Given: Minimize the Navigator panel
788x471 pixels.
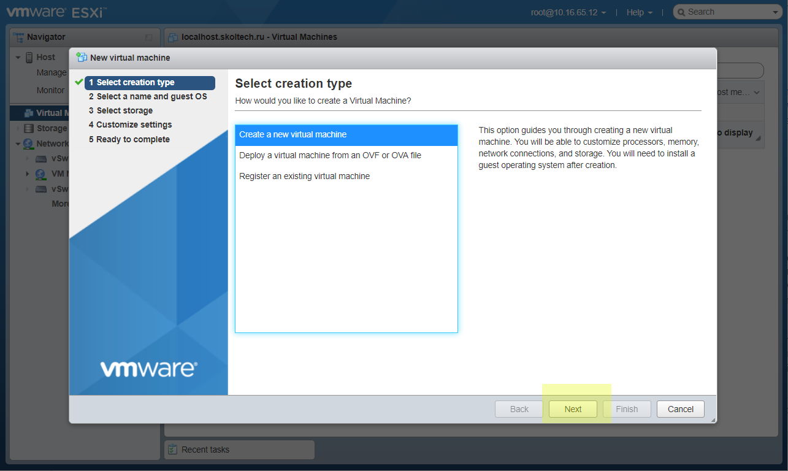Looking at the screenshot, I should (x=148, y=37).
